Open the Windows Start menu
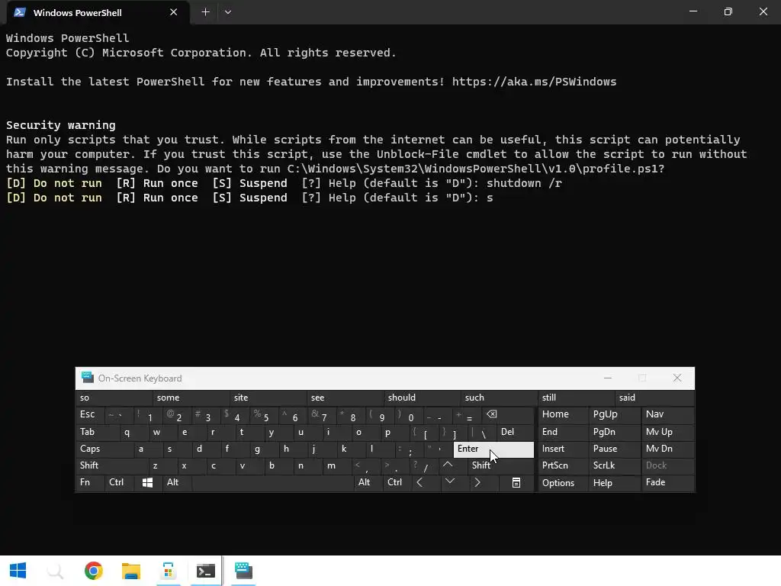Screen dimensions: 781x586 click(18, 571)
